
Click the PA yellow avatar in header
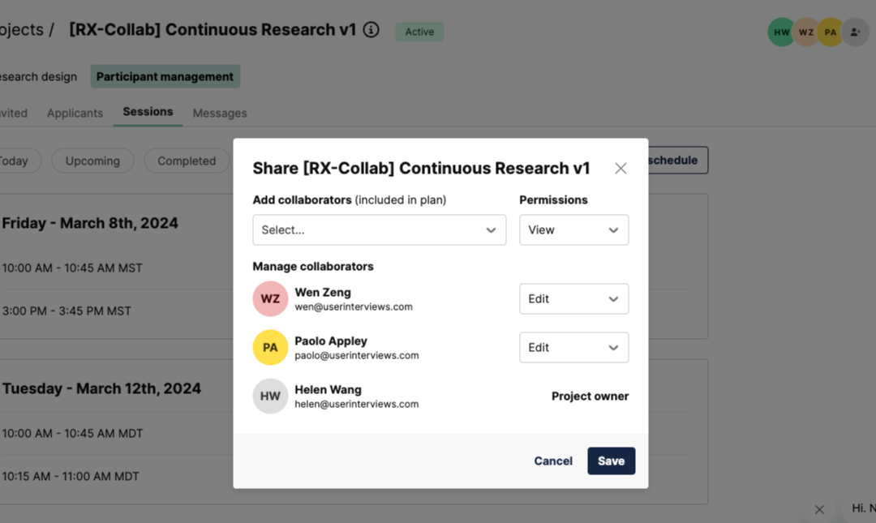[831, 32]
